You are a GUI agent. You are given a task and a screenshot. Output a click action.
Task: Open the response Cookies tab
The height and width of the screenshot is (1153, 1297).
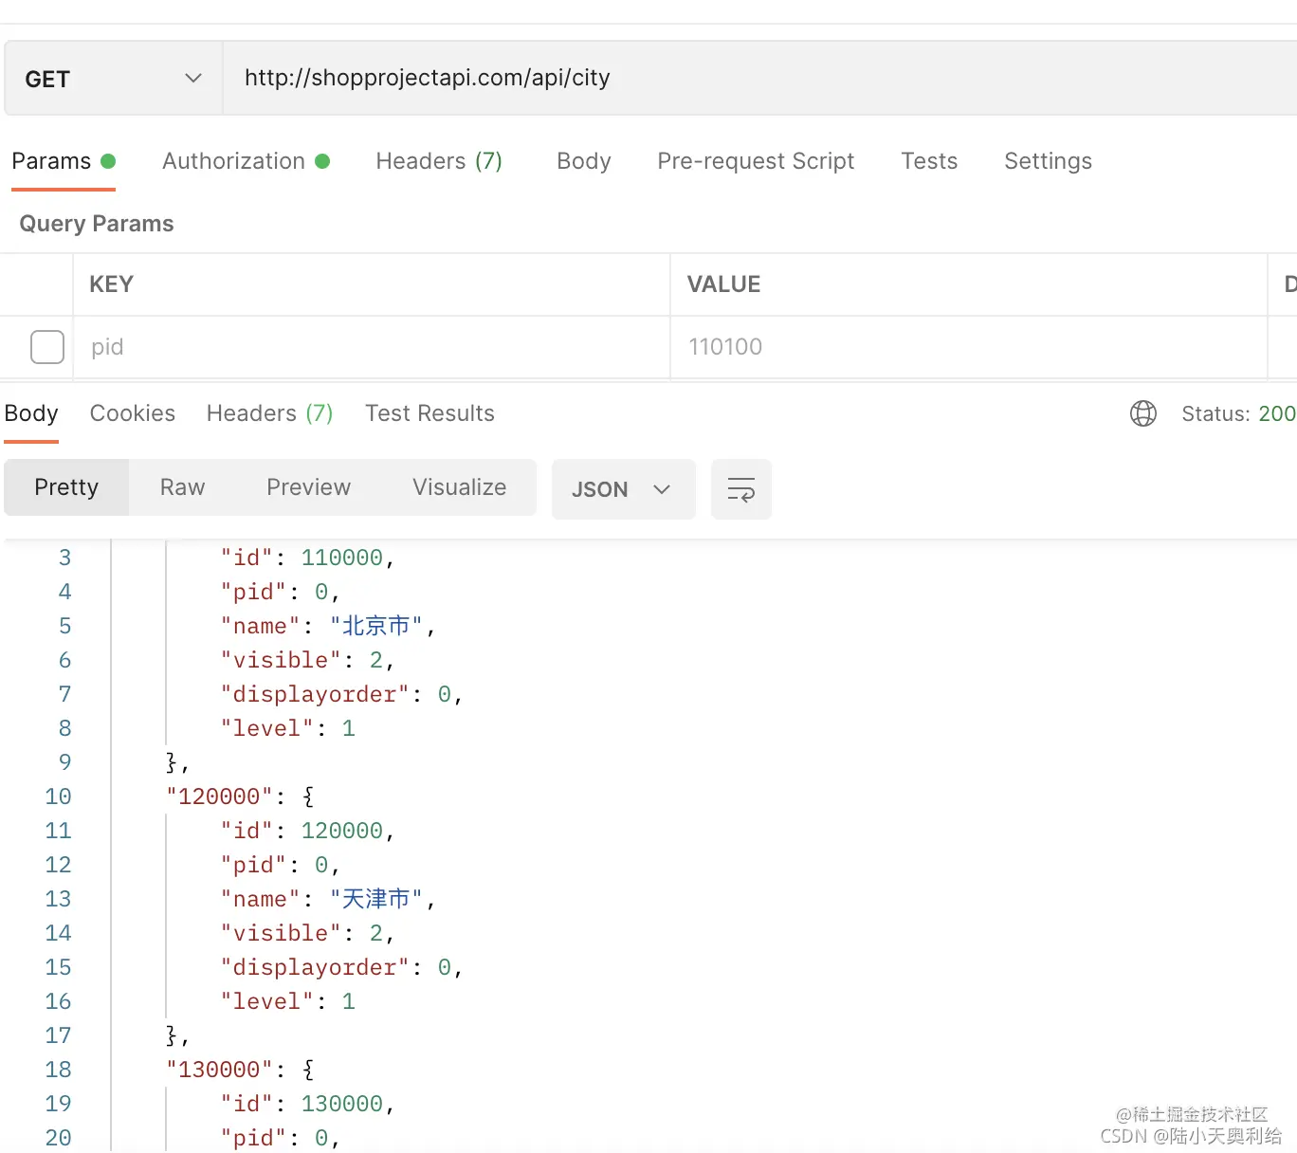133,413
